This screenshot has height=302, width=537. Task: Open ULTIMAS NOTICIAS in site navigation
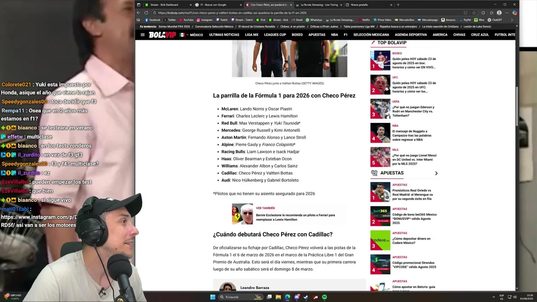pos(224,35)
